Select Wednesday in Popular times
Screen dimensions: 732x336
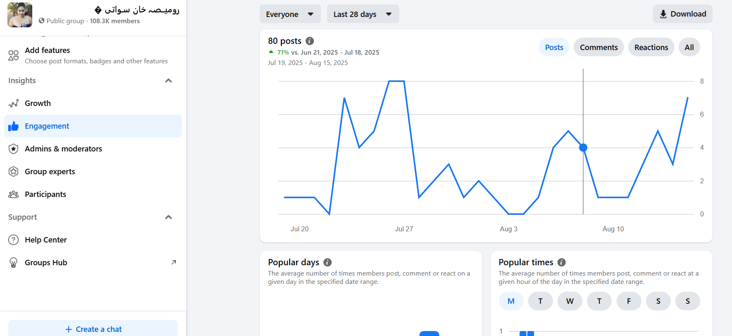tap(570, 301)
